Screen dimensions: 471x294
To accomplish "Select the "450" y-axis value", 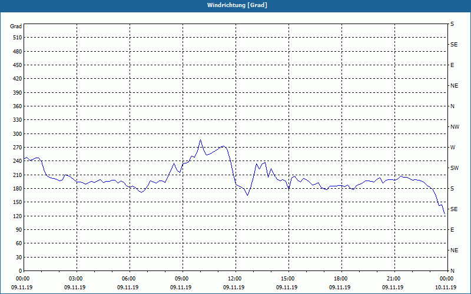I will pyautogui.click(x=18, y=65).
